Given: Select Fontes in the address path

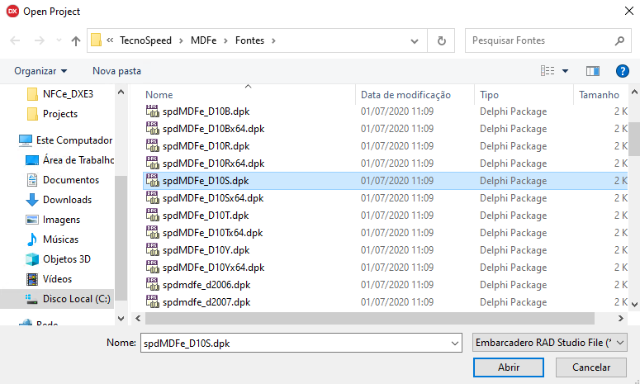Looking at the screenshot, I should [249, 40].
